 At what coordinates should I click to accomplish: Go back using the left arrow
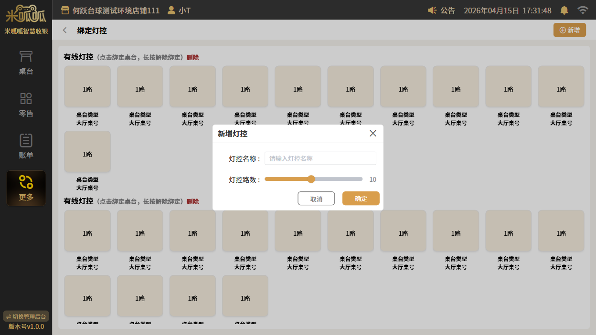65,31
